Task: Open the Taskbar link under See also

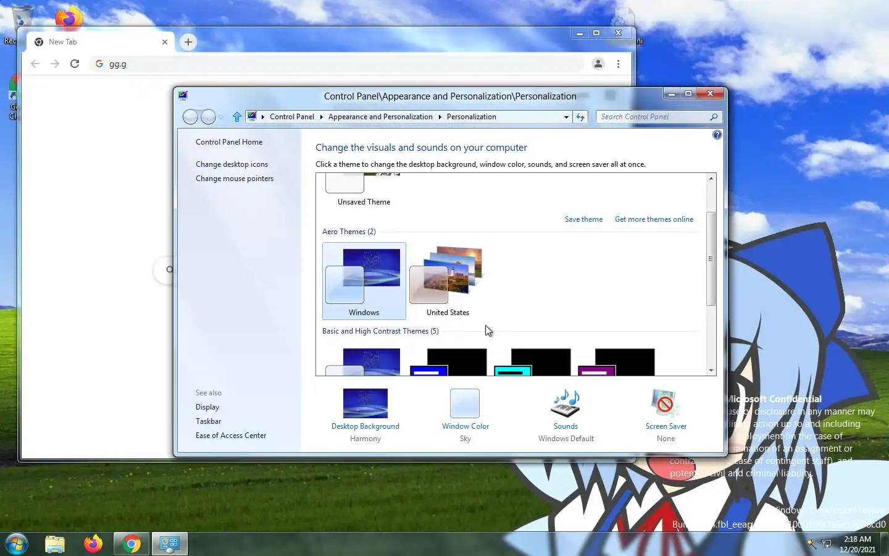Action: click(x=208, y=421)
